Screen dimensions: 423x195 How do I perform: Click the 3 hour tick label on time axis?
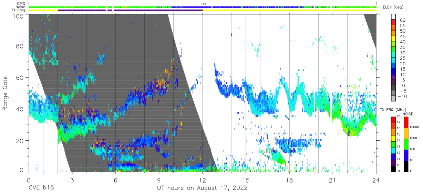pyautogui.click(x=72, y=180)
